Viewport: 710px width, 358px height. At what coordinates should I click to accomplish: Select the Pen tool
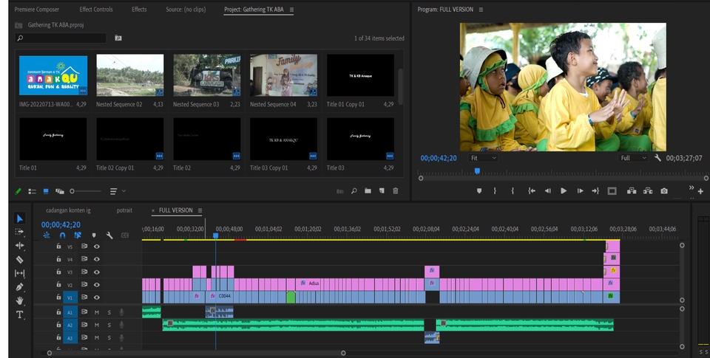click(x=20, y=287)
